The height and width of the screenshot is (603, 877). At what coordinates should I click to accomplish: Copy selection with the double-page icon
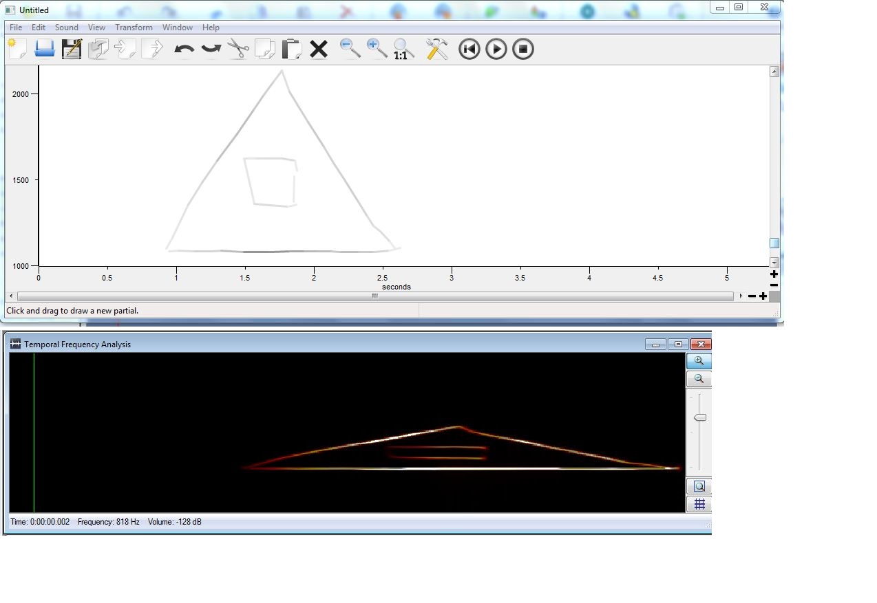(265, 49)
